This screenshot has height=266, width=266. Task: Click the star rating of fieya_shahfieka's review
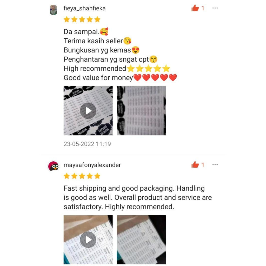click(82, 19)
